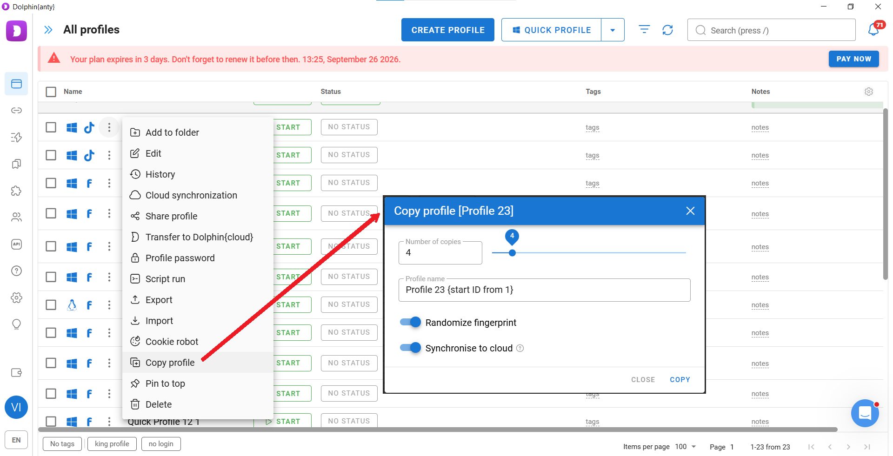This screenshot has height=456, width=893.
Task: Open the settings gear in left sidebar
Action: coord(16,297)
